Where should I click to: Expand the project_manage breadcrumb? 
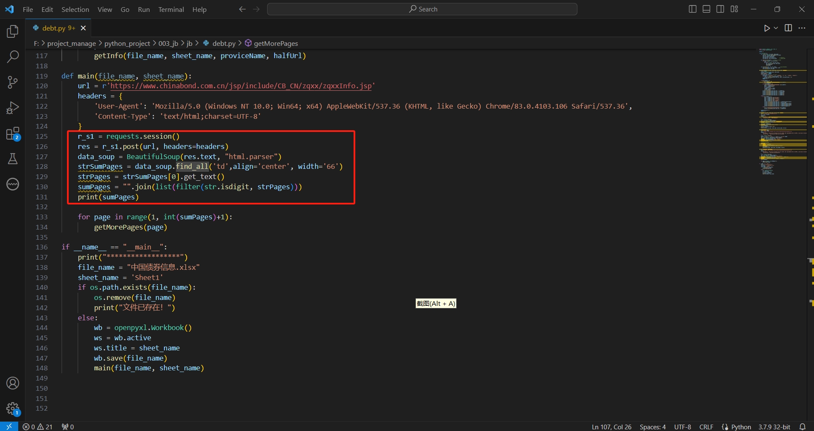71,43
